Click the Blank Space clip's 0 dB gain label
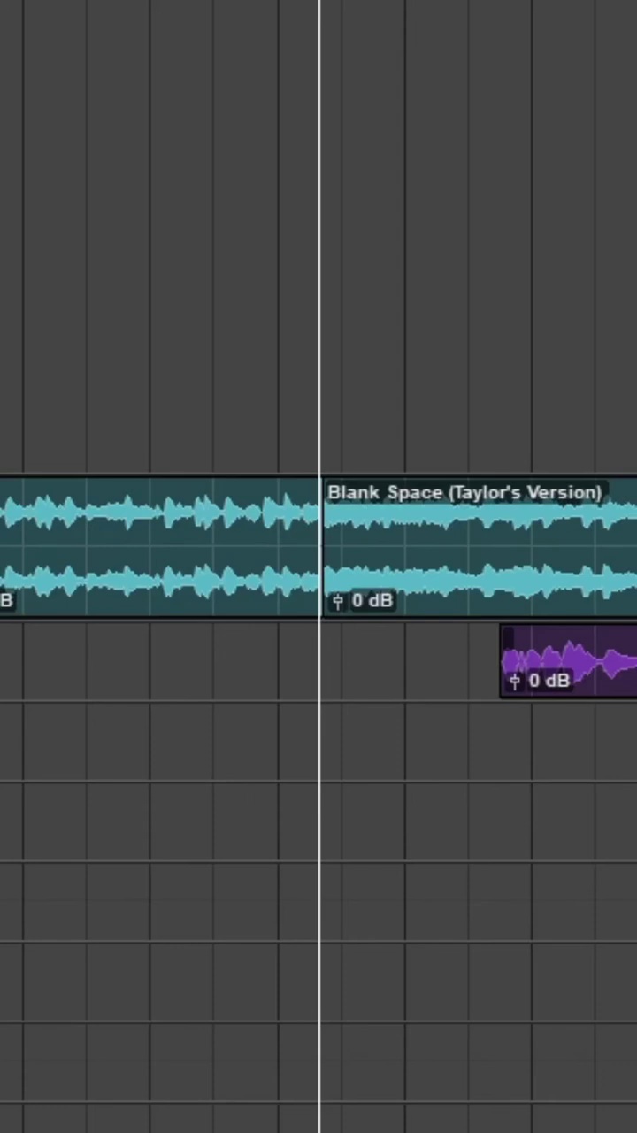Screen dimensions: 637x1133 (x=372, y=601)
